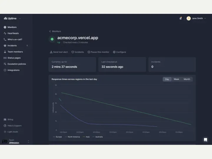Click the Who's on-call phone icon
The height and width of the screenshot is (159, 212).
tap(5, 39)
